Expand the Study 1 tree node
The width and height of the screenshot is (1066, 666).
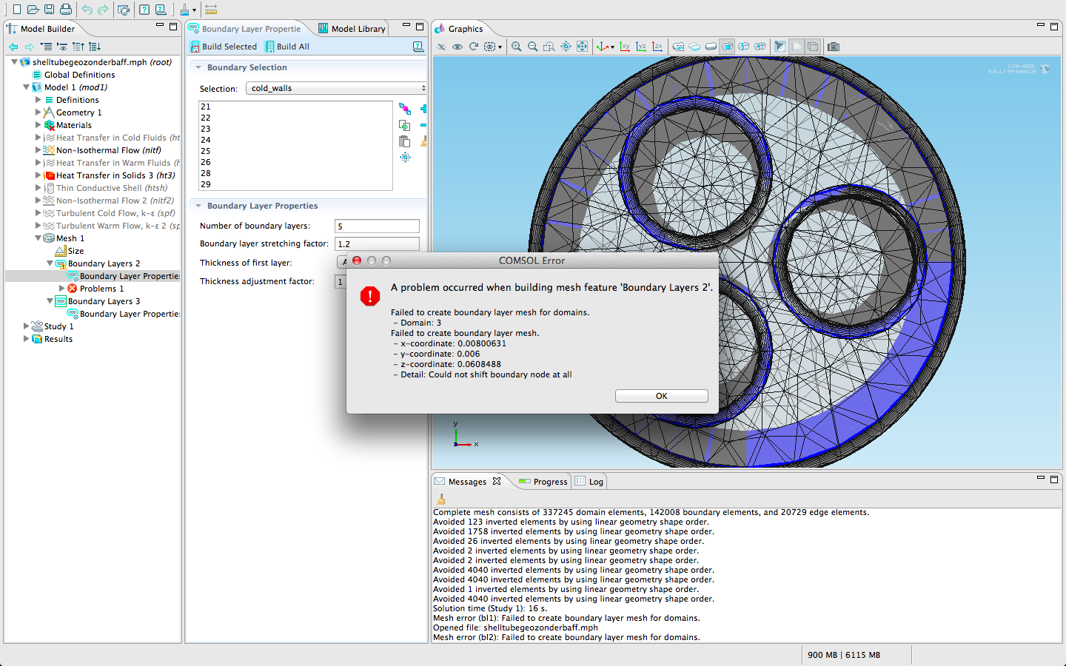point(27,326)
